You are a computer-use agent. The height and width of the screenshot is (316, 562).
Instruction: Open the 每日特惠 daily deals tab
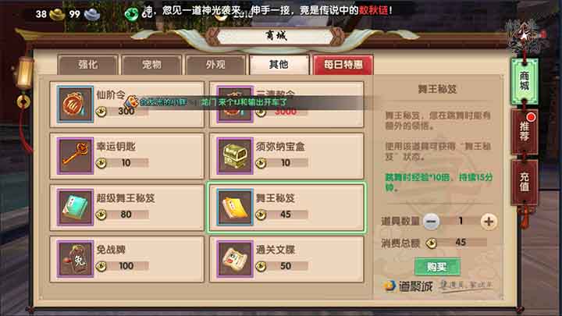coord(343,65)
